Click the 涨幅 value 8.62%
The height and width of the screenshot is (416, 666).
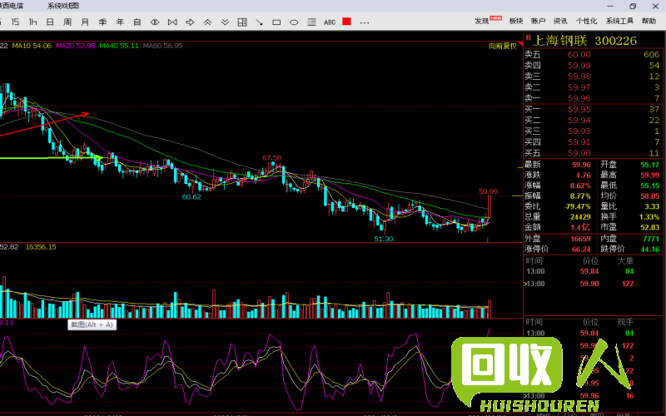pos(579,186)
